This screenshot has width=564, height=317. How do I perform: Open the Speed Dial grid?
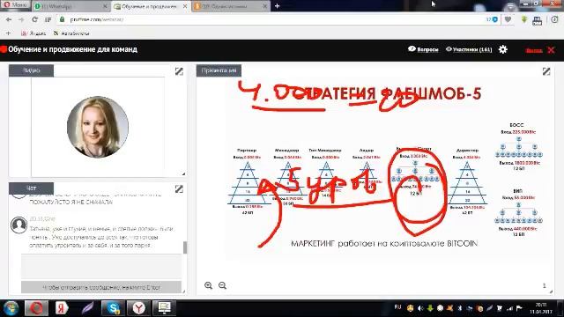[48, 19]
